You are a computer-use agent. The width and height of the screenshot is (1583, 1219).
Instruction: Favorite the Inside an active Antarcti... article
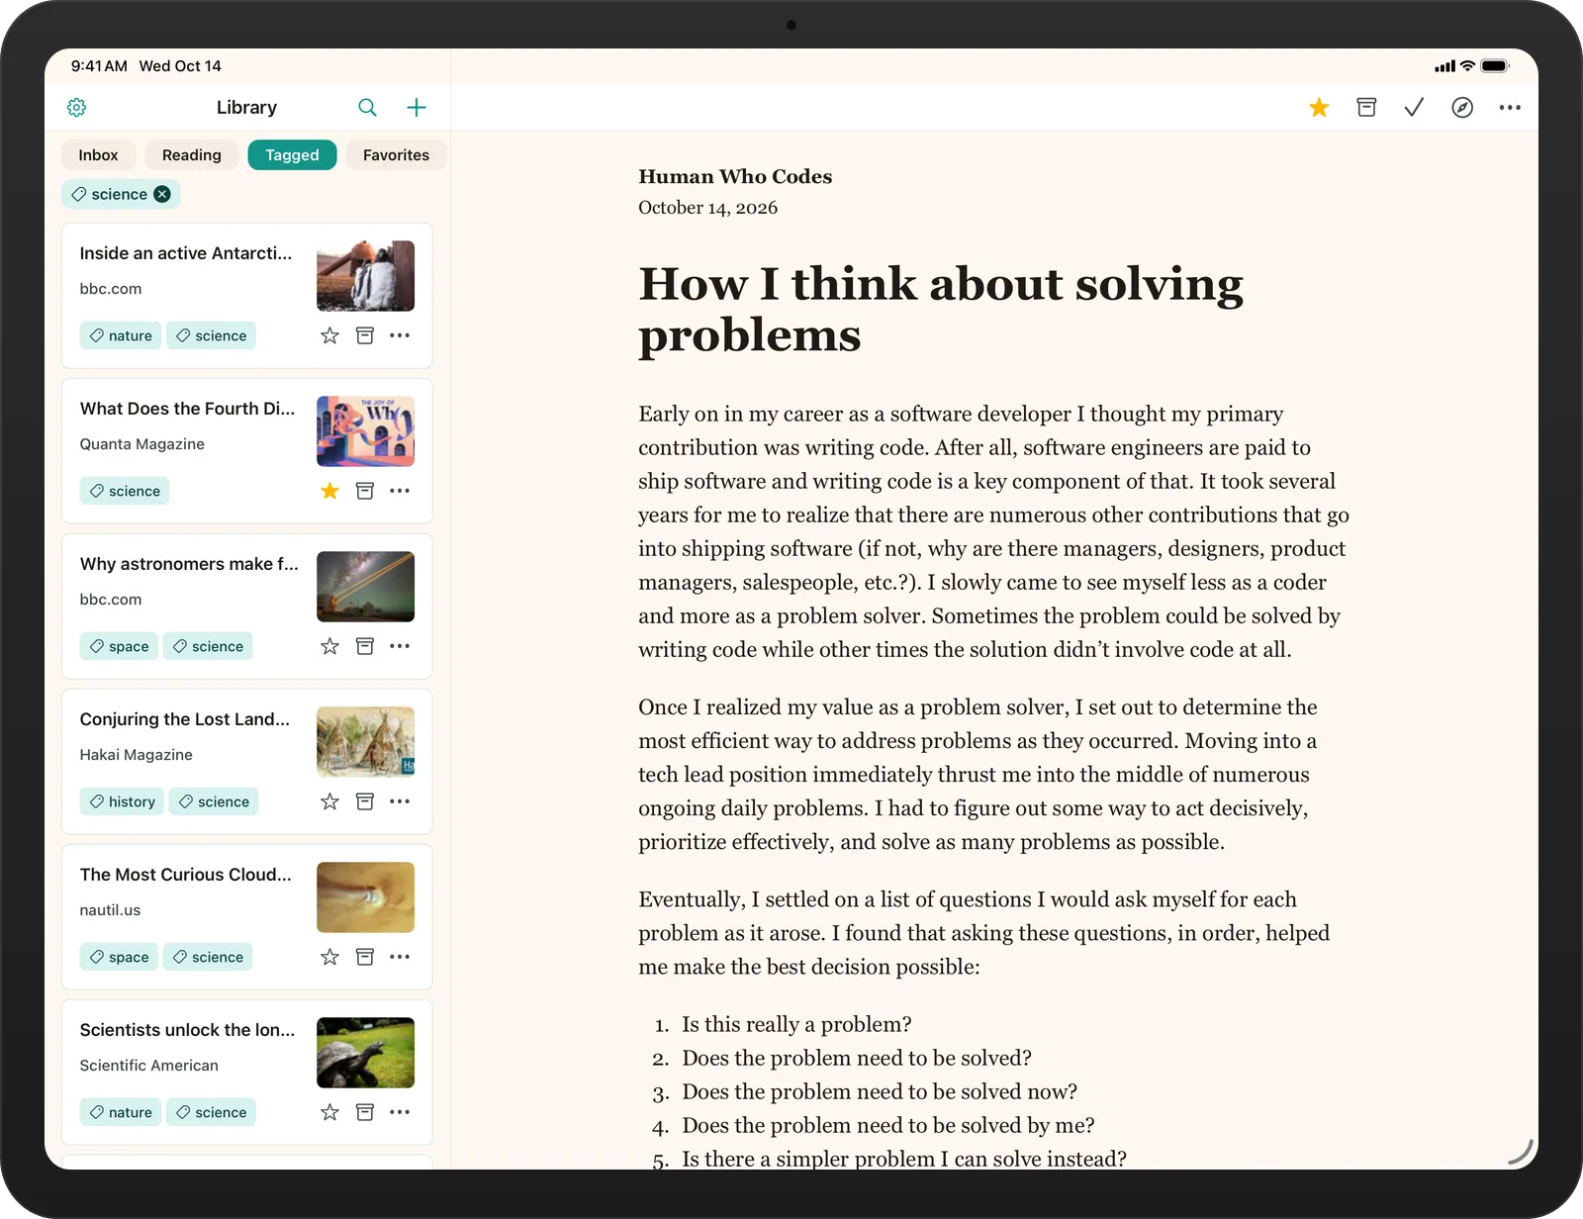(x=329, y=335)
